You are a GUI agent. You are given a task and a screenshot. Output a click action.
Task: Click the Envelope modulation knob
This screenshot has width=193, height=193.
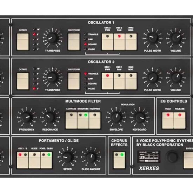point(116,117)
